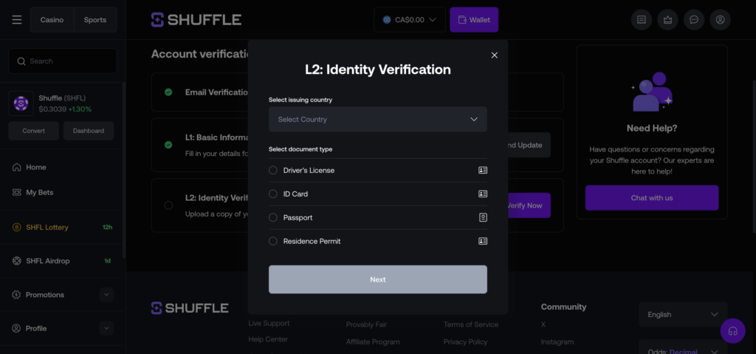Screen dimensions: 756x354
Task: Click the L1 Basic Information green checkmark
Action: coord(168,145)
